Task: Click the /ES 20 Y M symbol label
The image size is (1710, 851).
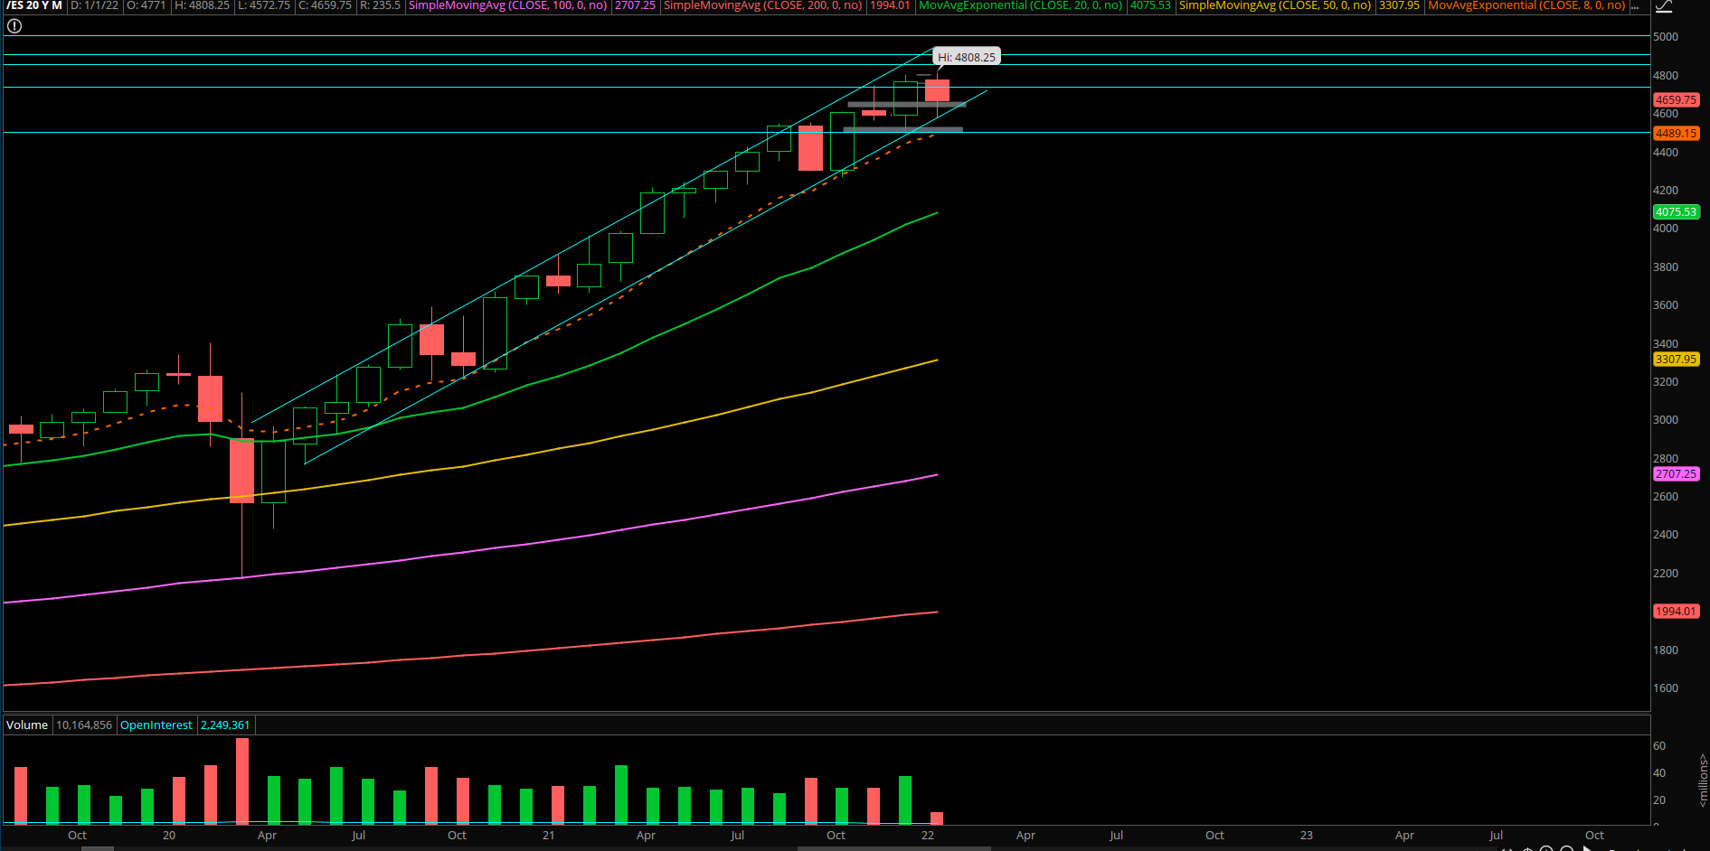Action: 34,5
